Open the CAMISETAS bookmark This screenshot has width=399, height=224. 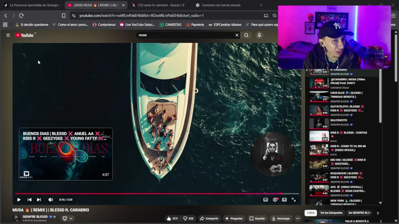(x=171, y=25)
